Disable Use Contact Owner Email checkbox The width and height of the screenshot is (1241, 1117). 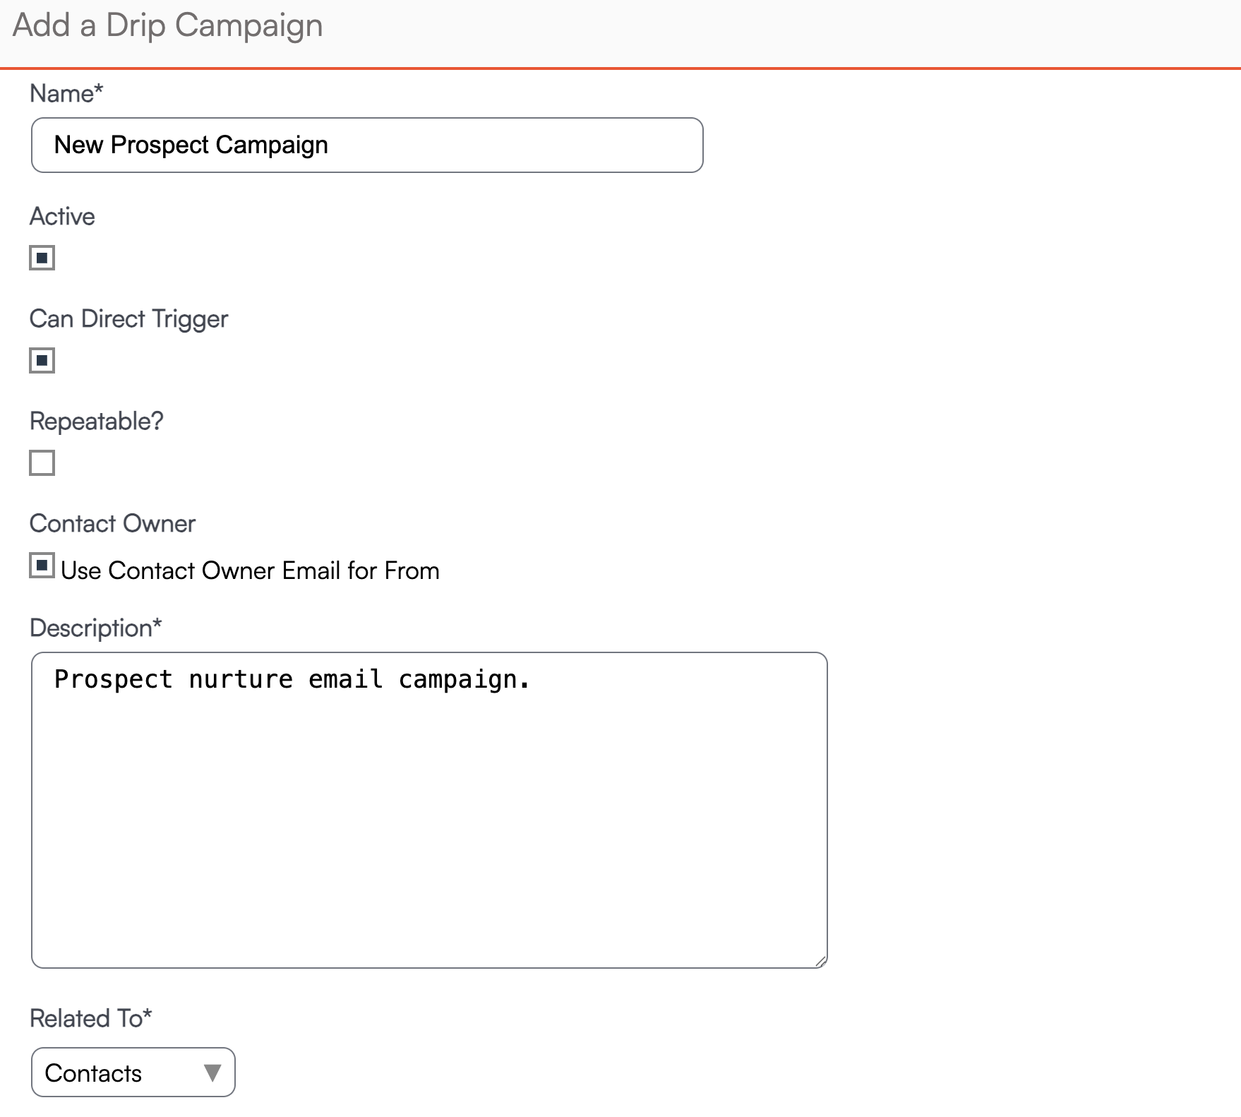click(x=42, y=566)
